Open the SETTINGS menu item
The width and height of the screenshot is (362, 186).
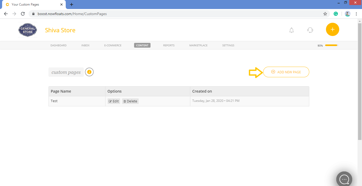tap(228, 45)
